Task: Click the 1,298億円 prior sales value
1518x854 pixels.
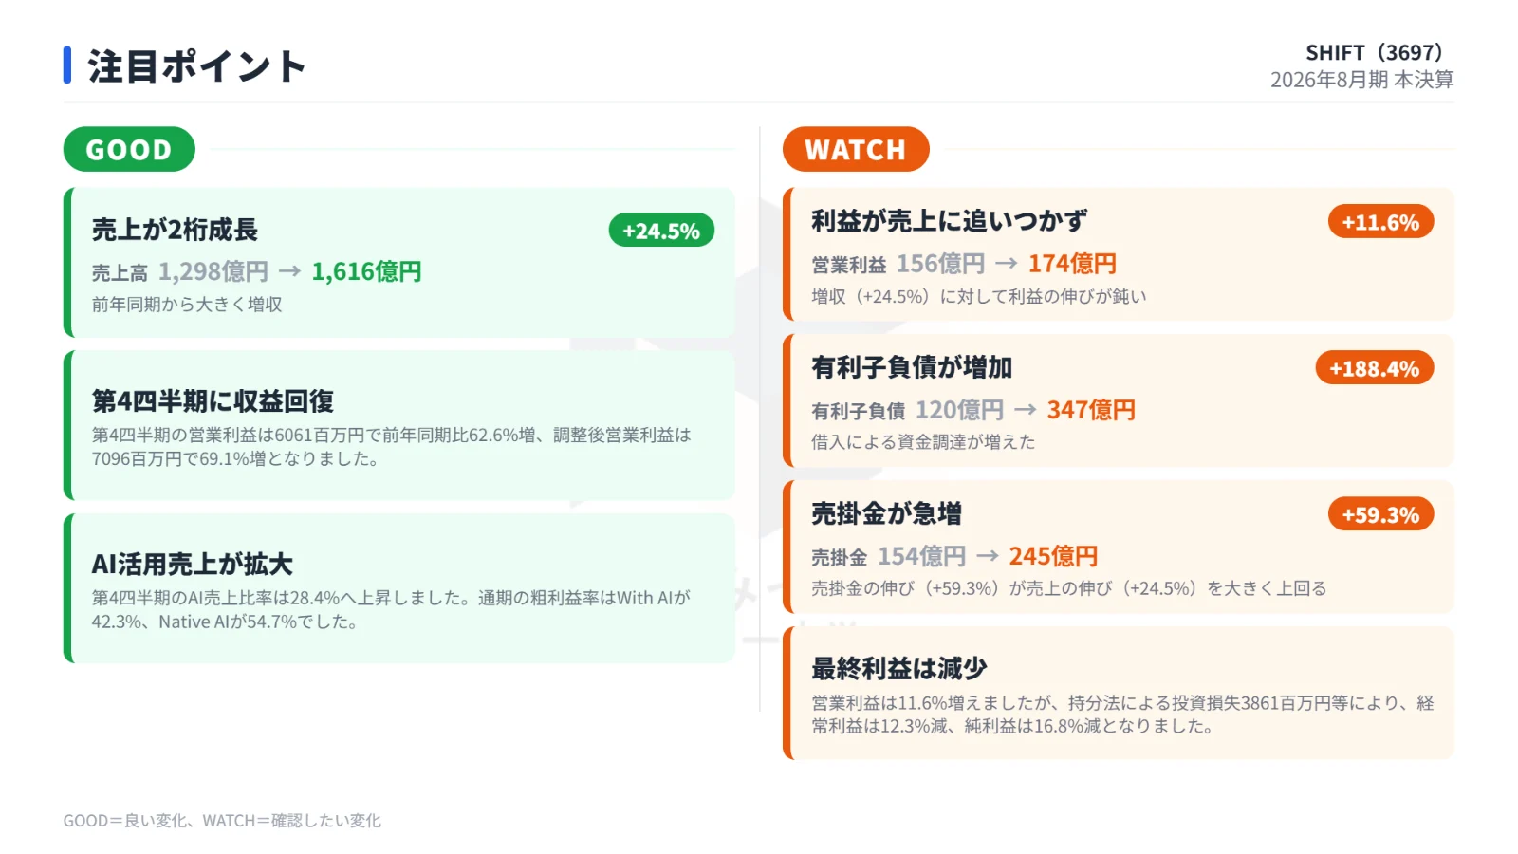Action: (x=213, y=272)
